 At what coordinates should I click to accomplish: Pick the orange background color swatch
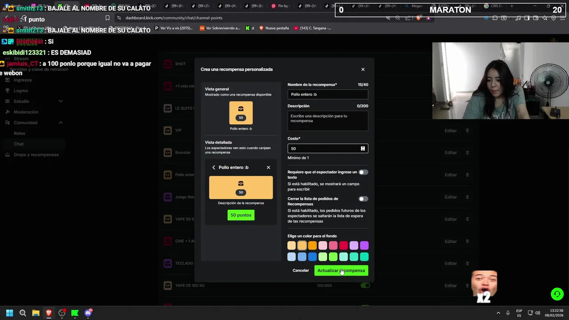pyautogui.click(x=313, y=245)
